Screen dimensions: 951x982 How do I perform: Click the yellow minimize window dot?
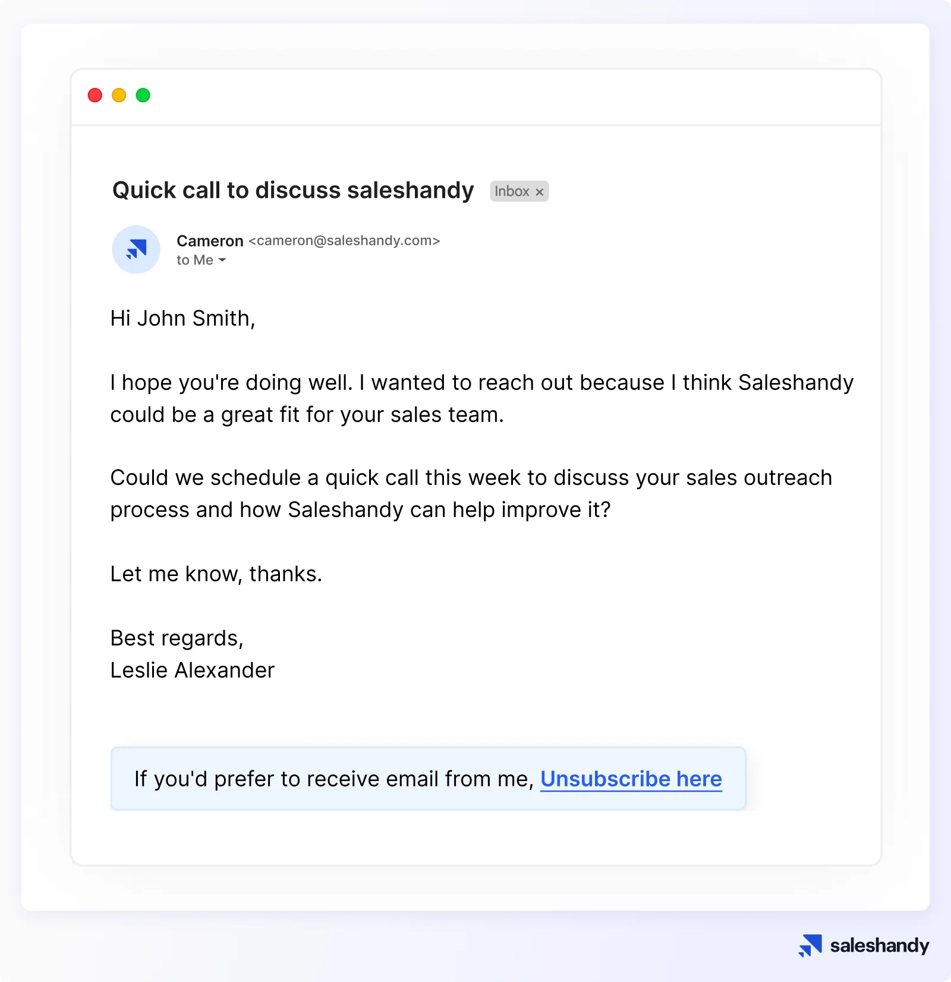(119, 95)
